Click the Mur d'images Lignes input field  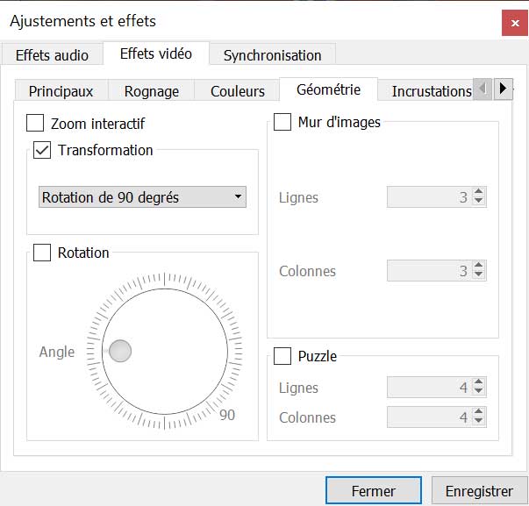point(428,197)
